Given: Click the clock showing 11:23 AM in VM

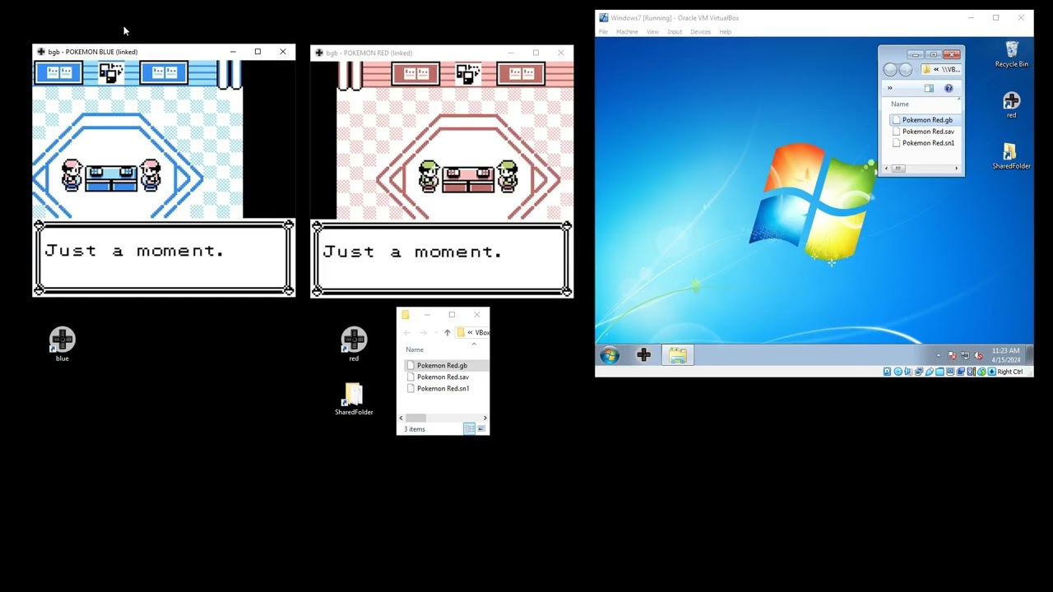Looking at the screenshot, I should click(x=1005, y=351).
